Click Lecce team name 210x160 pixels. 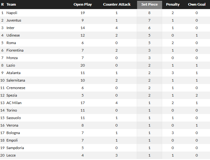pyautogui.click(x=11, y=155)
